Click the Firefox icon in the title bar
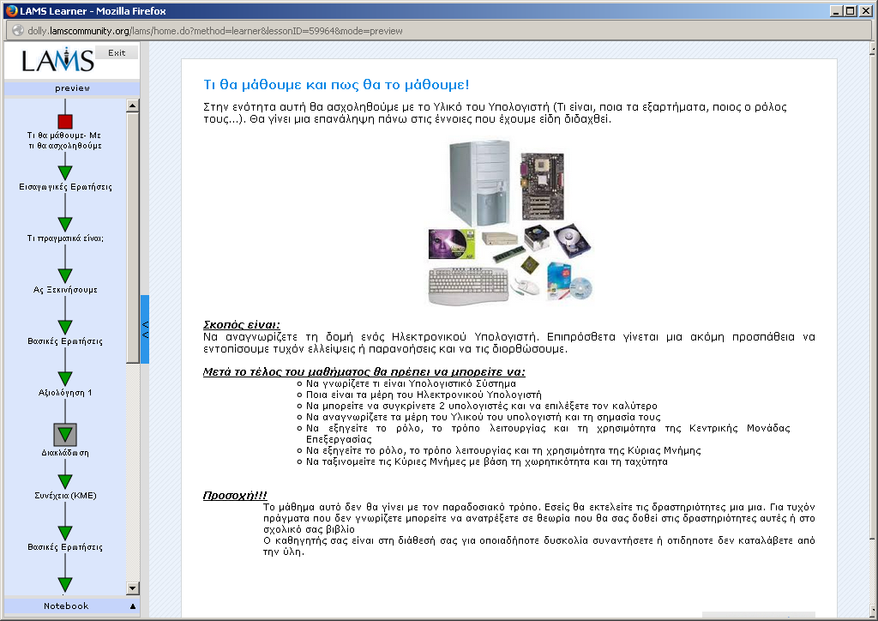The height and width of the screenshot is (621, 878). (x=11, y=10)
